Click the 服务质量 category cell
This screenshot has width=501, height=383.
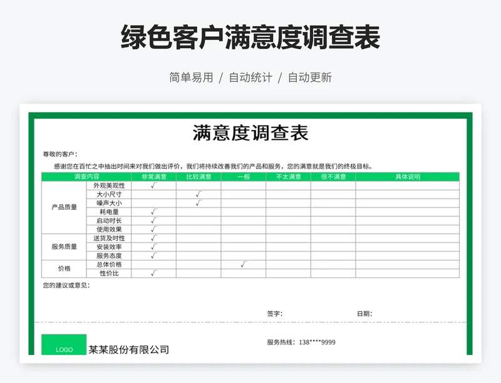(x=64, y=247)
